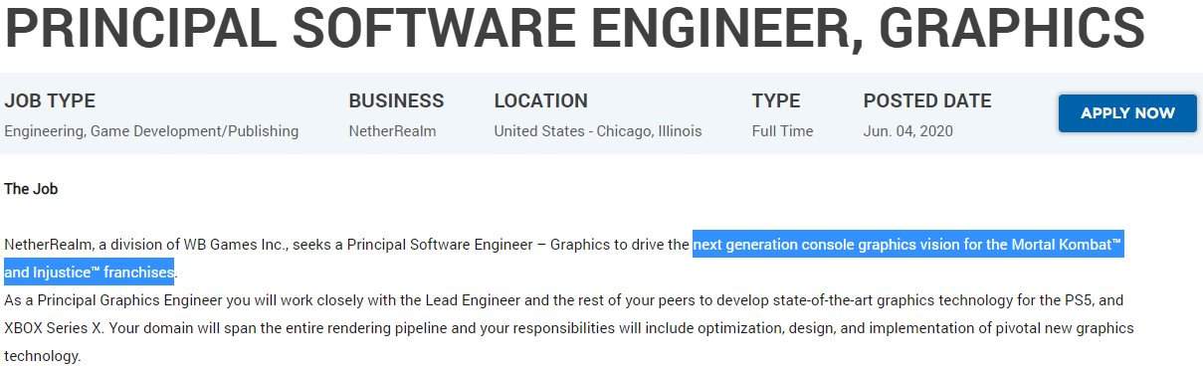Click the Jun. 04, 2020 date
This screenshot has height=367, width=1203.
click(x=907, y=131)
